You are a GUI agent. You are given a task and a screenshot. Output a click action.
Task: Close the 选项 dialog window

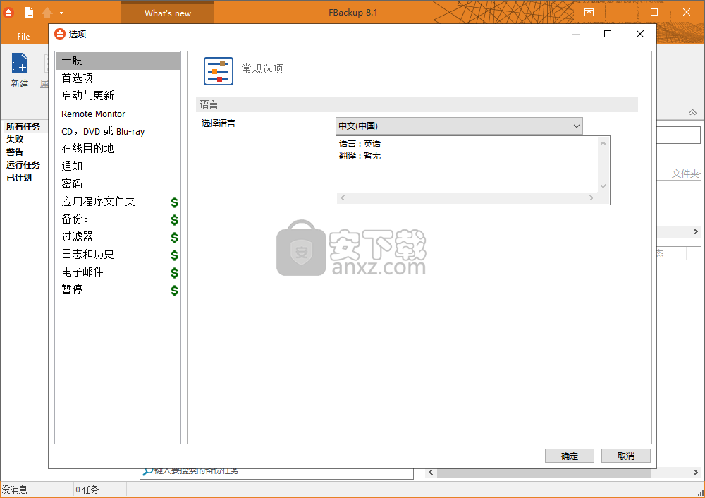tap(640, 34)
